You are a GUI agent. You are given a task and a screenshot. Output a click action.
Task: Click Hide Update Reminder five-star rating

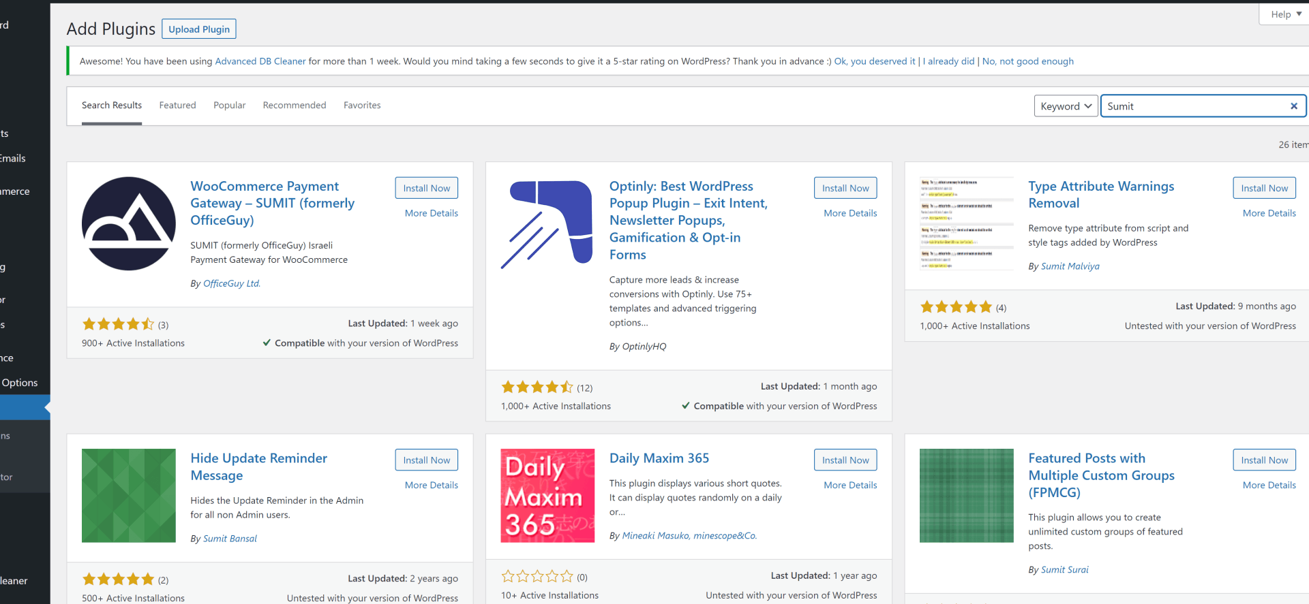[118, 579]
